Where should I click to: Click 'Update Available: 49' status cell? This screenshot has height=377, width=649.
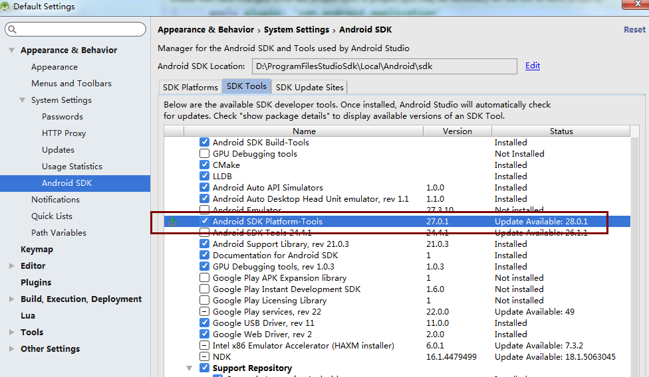point(535,312)
